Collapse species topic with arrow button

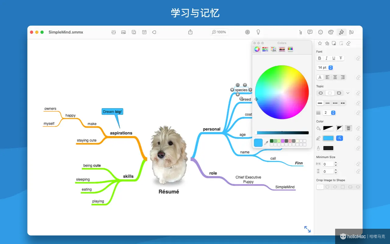click(x=232, y=90)
